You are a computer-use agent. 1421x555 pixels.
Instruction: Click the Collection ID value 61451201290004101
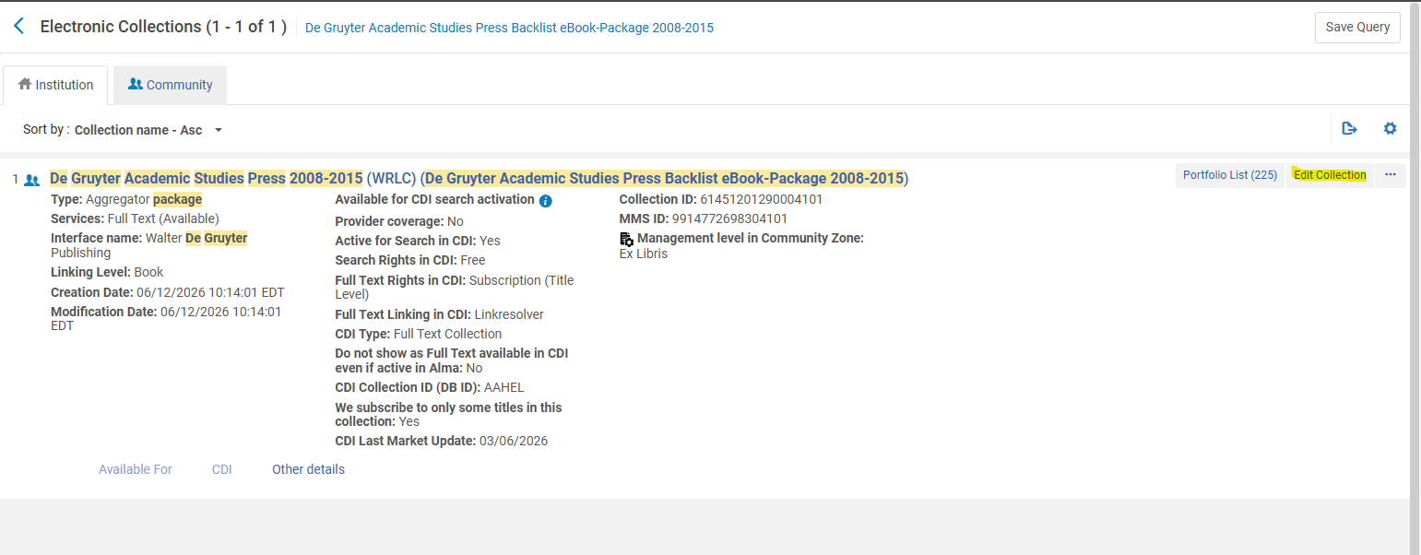pos(761,199)
